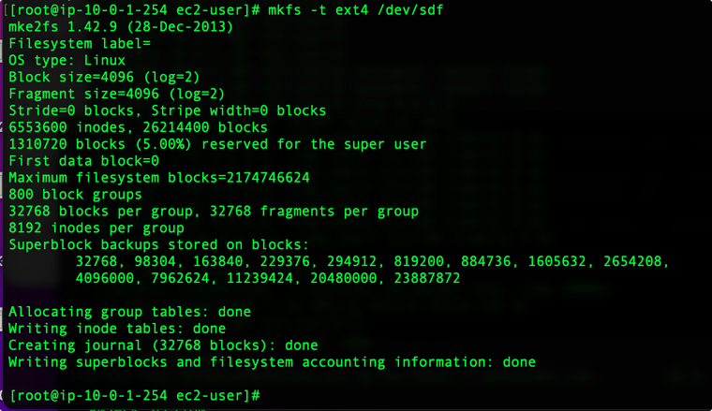Image resolution: width=712 pixels, height=411 pixels.
Task: Click the Stride=0 blocks line
Action: tap(167, 110)
